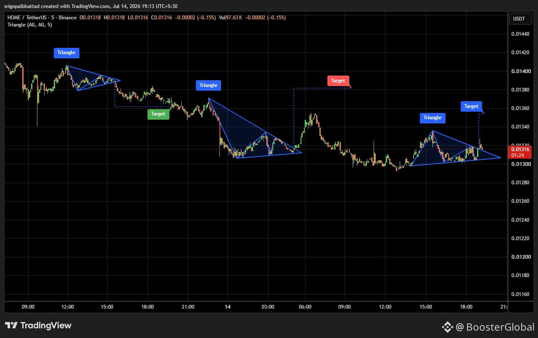Select the Triangle (All, All, 5) indicator legend

pos(29,25)
